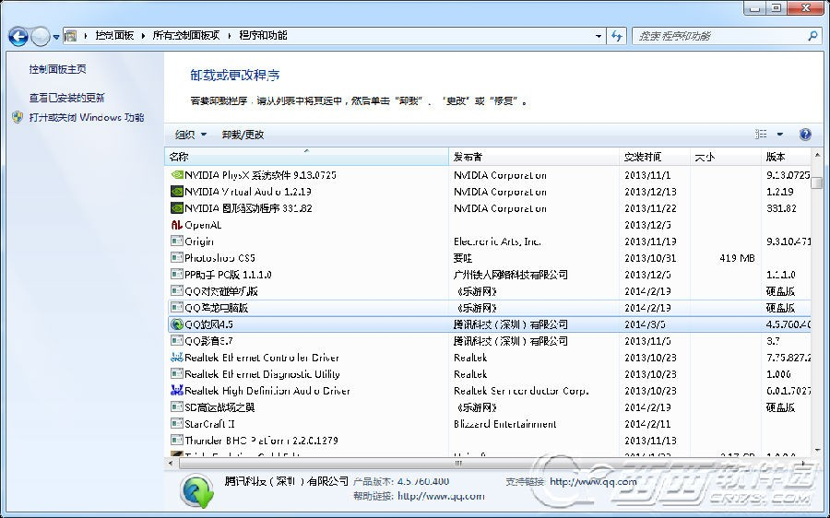Select the OpenAL program icon
This screenshot has height=518, width=830.
pyautogui.click(x=177, y=225)
